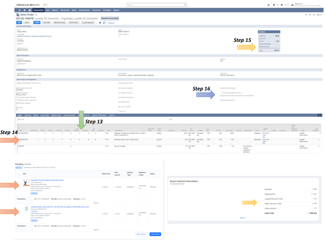Open the Lists menu
326x242 pixels.
(48, 10)
